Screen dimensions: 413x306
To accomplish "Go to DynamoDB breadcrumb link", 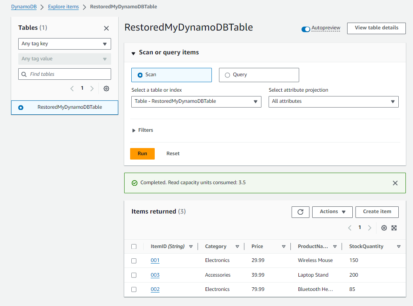I will (24, 7).
